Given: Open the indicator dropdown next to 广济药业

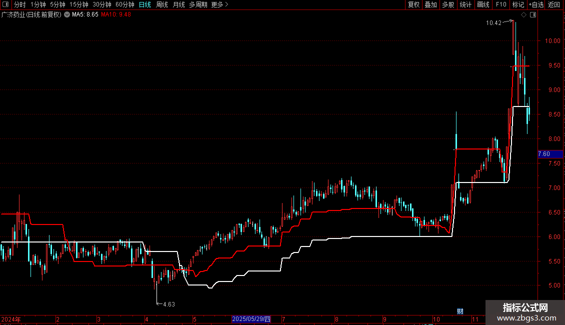Looking at the screenshot, I should coord(67,15).
